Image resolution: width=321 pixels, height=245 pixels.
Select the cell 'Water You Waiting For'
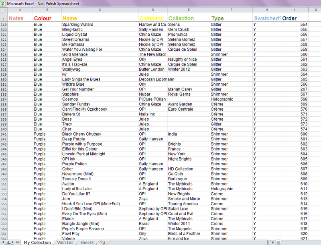[x=100, y=49]
